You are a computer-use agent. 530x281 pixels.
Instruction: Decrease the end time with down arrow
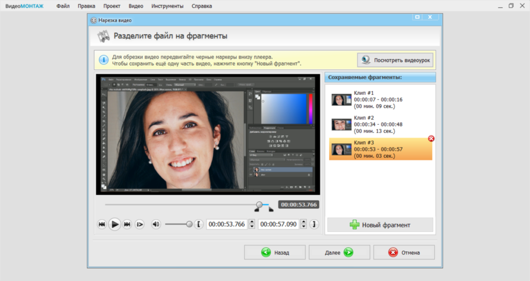coord(303,227)
